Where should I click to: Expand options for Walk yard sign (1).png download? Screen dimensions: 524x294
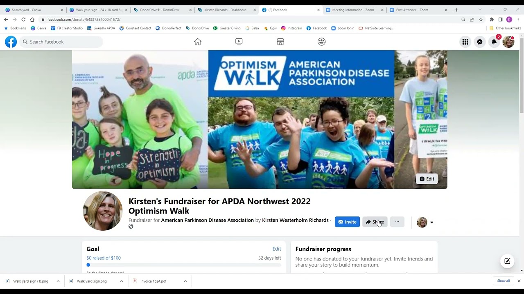point(58,281)
